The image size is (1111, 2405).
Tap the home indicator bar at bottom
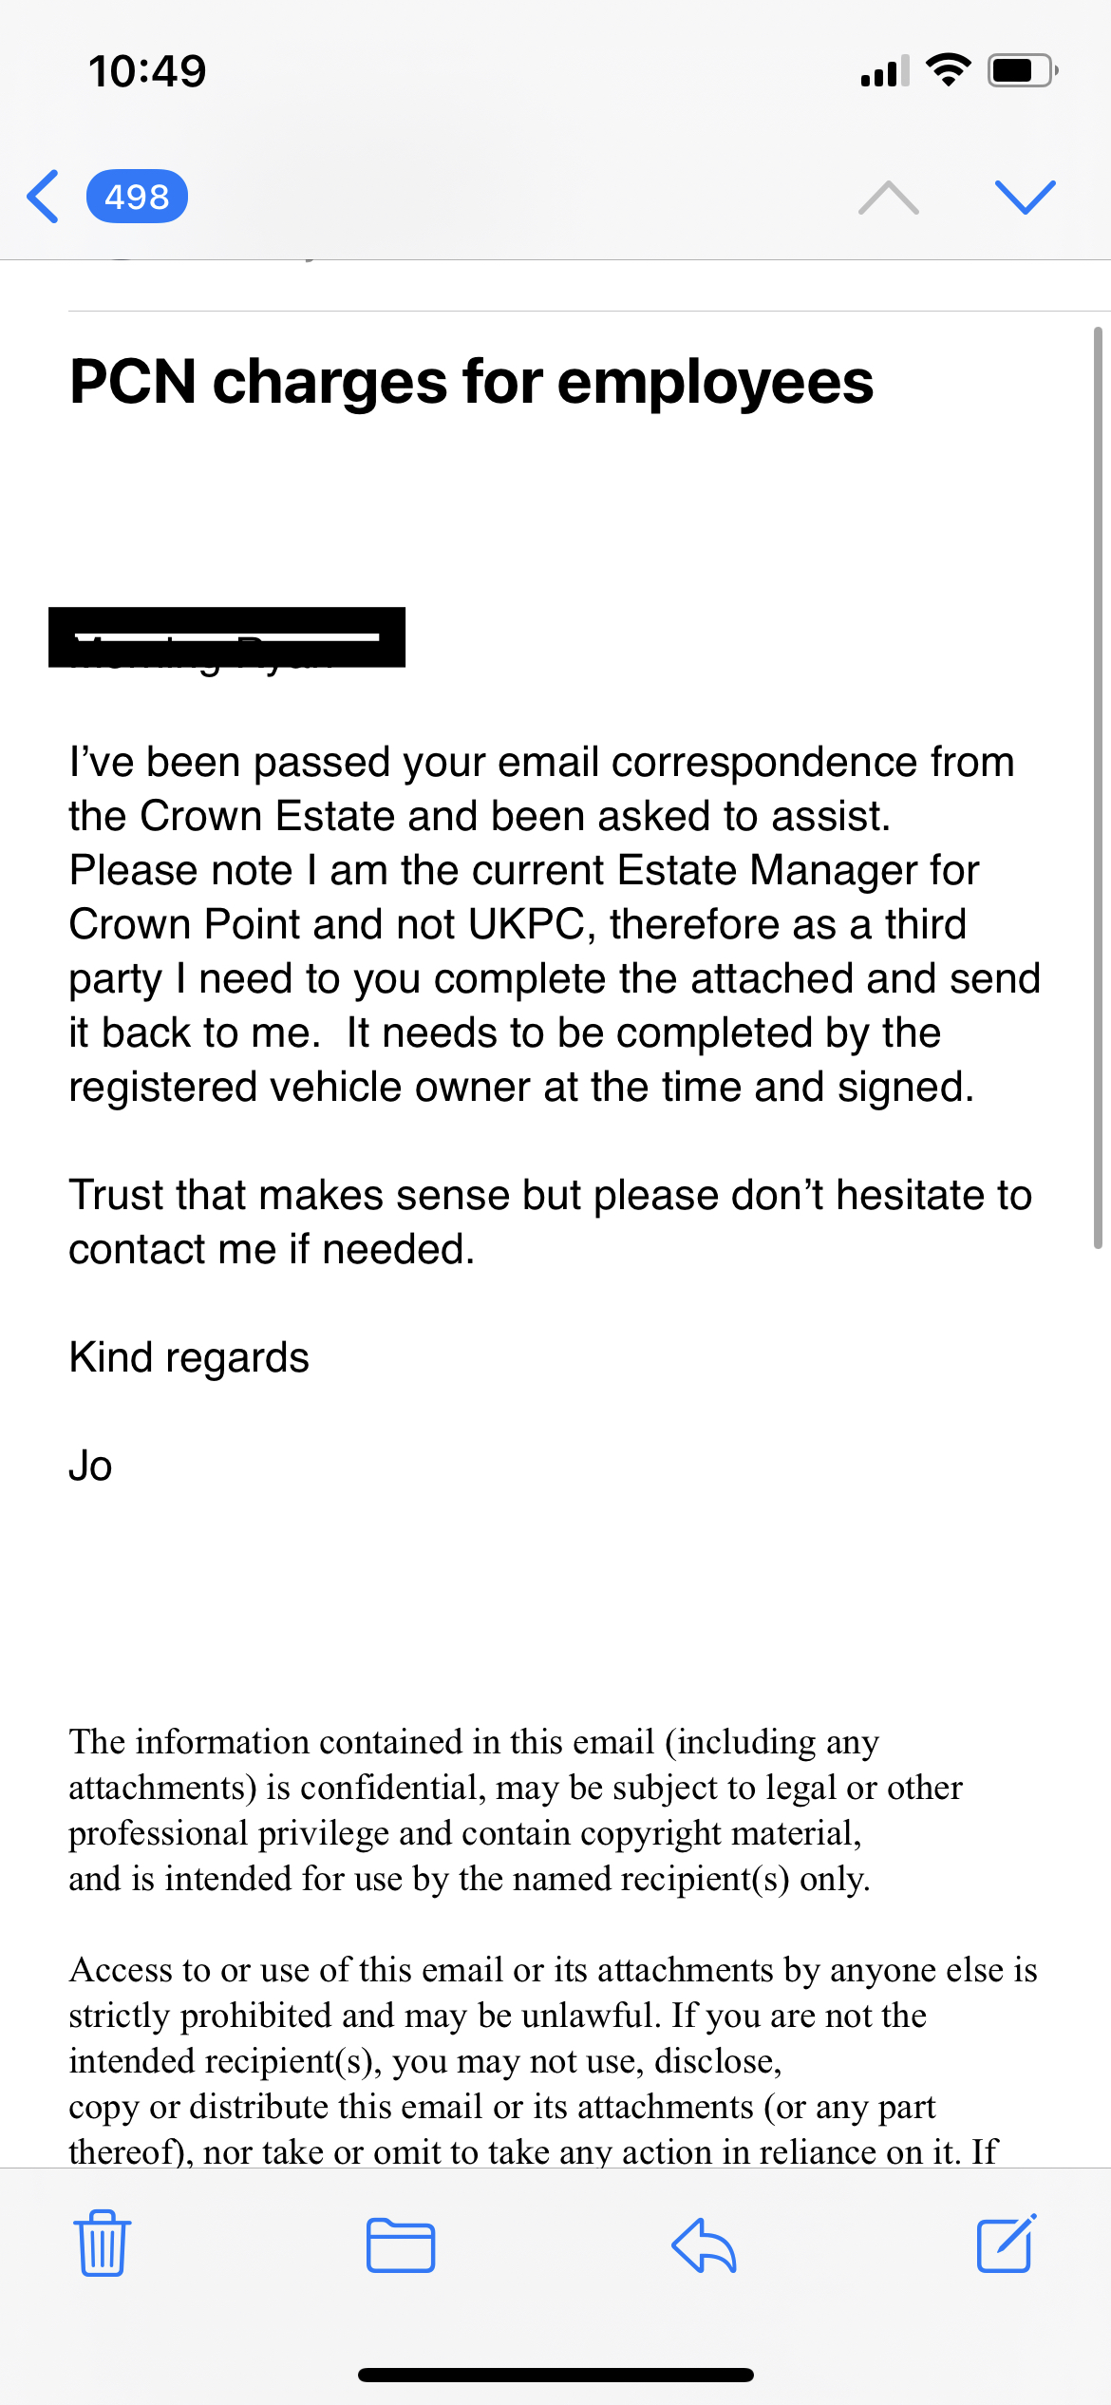[555, 2375]
